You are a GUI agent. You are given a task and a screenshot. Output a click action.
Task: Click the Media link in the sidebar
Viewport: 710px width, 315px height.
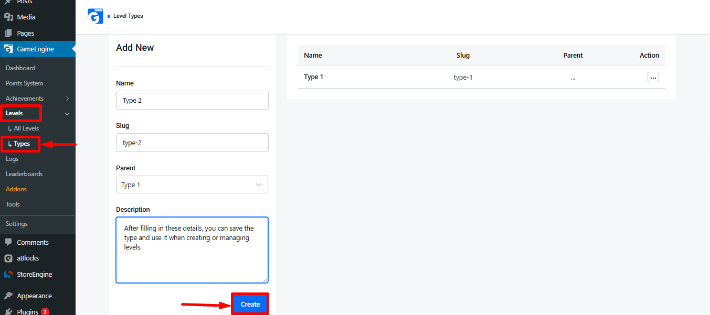[26, 17]
